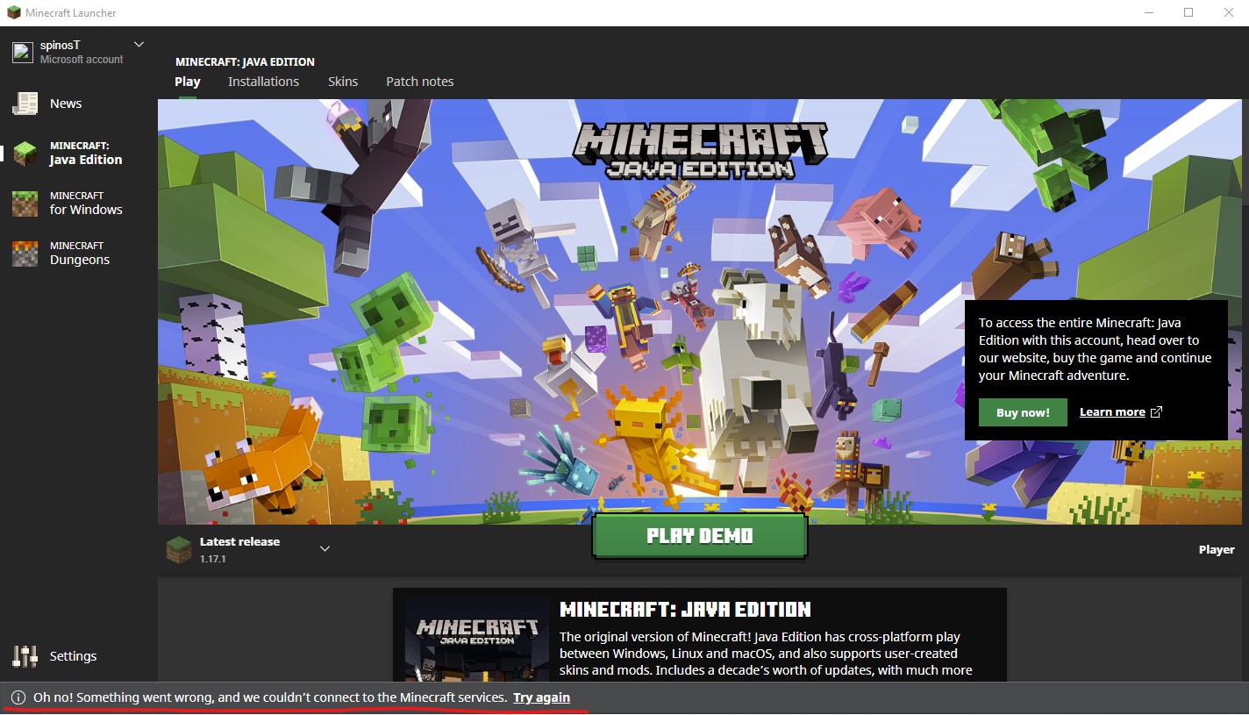Click the Minecraft Java Edition thumbnail image
The image size is (1249, 715).
[x=477, y=639]
